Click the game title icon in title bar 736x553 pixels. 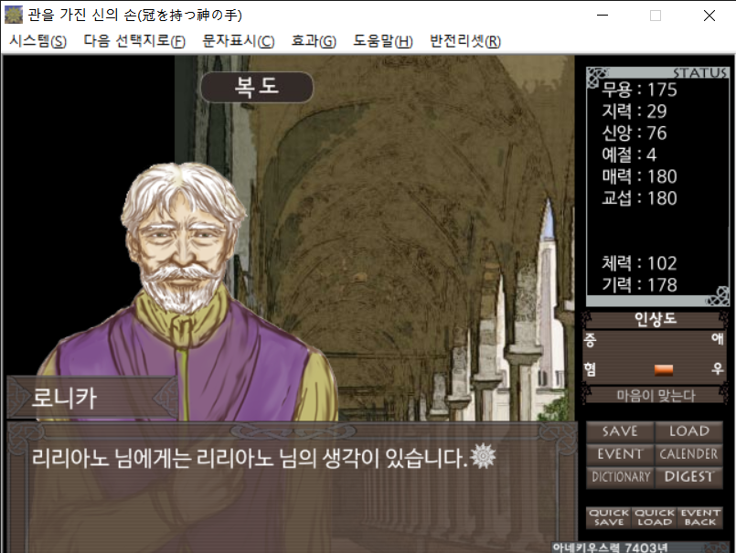click(14, 15)
